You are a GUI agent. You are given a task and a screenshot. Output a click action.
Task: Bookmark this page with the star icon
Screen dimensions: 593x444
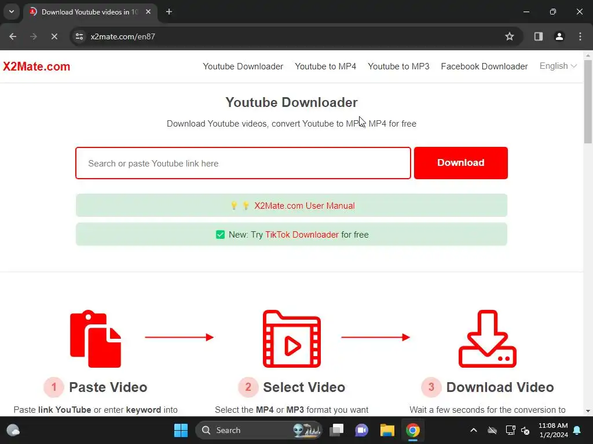[x=510, y=36]
